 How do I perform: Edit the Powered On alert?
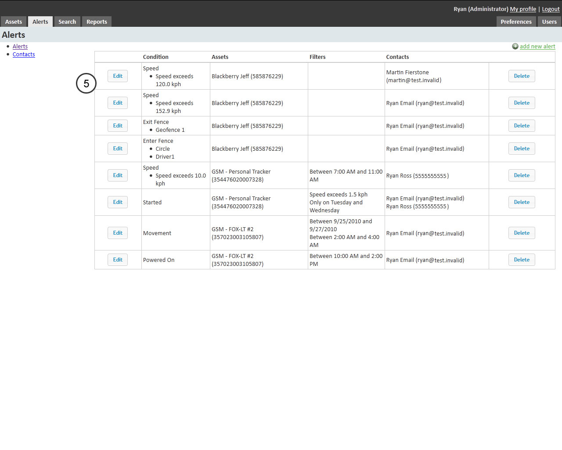pyautogui.click(x=117, y=259)
